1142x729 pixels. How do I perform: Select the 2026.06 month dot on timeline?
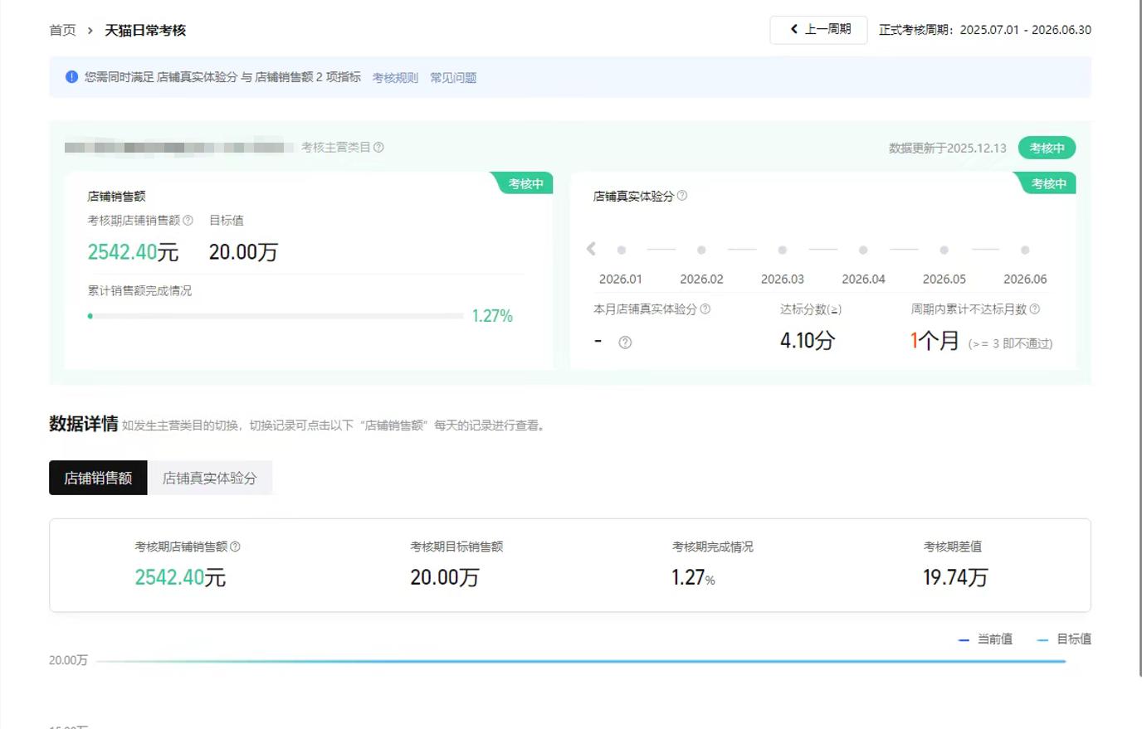point(1025,250)
